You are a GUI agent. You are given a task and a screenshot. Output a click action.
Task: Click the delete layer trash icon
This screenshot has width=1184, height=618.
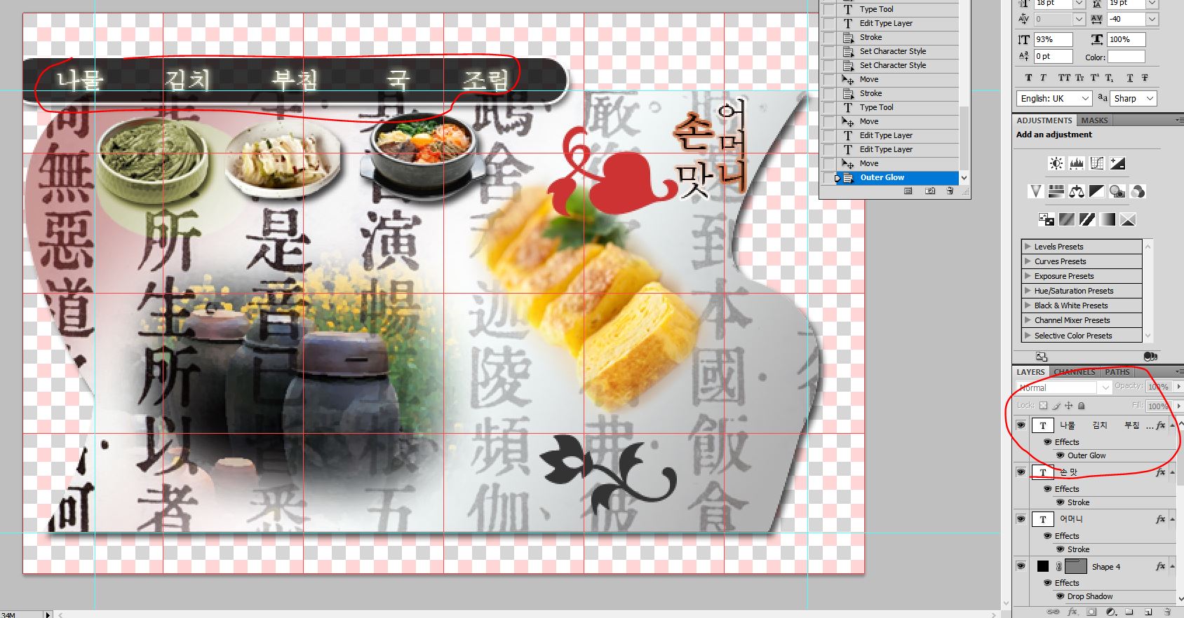[1167, 612]
